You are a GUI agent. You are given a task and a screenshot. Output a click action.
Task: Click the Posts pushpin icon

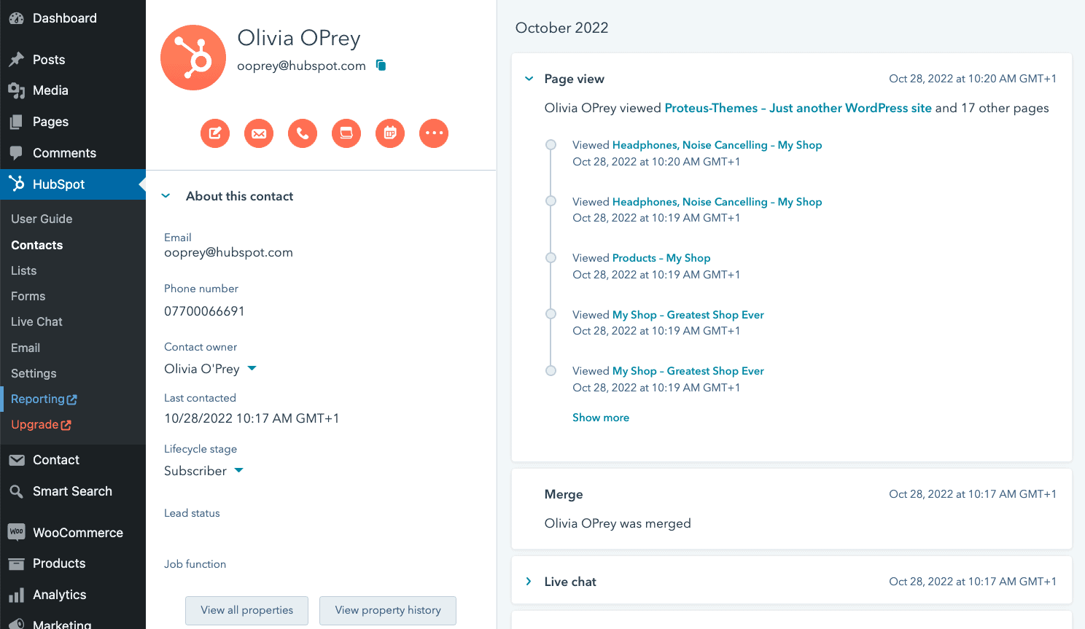(16, 60)
